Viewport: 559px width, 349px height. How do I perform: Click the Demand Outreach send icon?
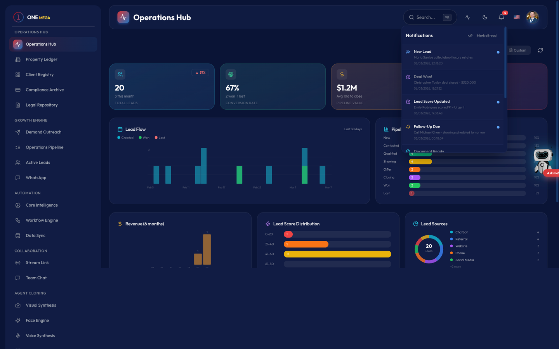(x=18, y=132)
